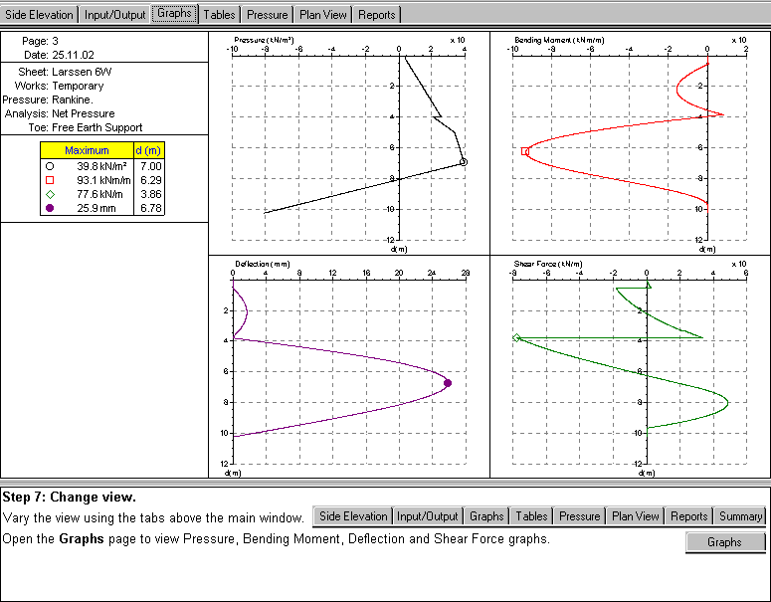
Task: Go to the Pressure tab at the top
Action: [x=266, y=14]
